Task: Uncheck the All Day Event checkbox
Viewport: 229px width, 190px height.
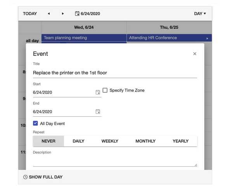Action: click(35, 123)
